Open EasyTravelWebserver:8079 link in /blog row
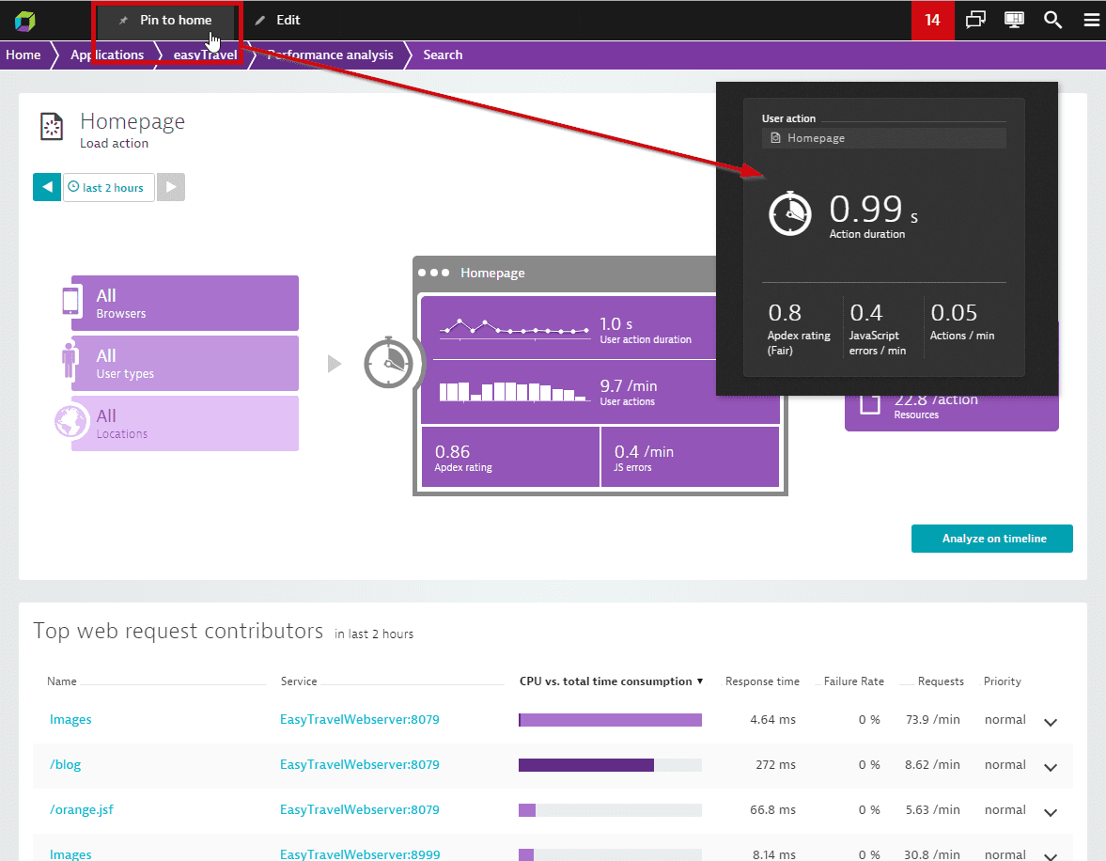The image size is (1106, 861). 360,764
